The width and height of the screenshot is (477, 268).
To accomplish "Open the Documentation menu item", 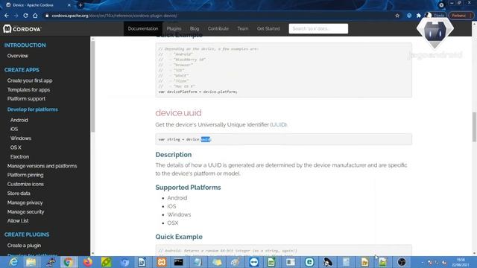I will 143,28.
